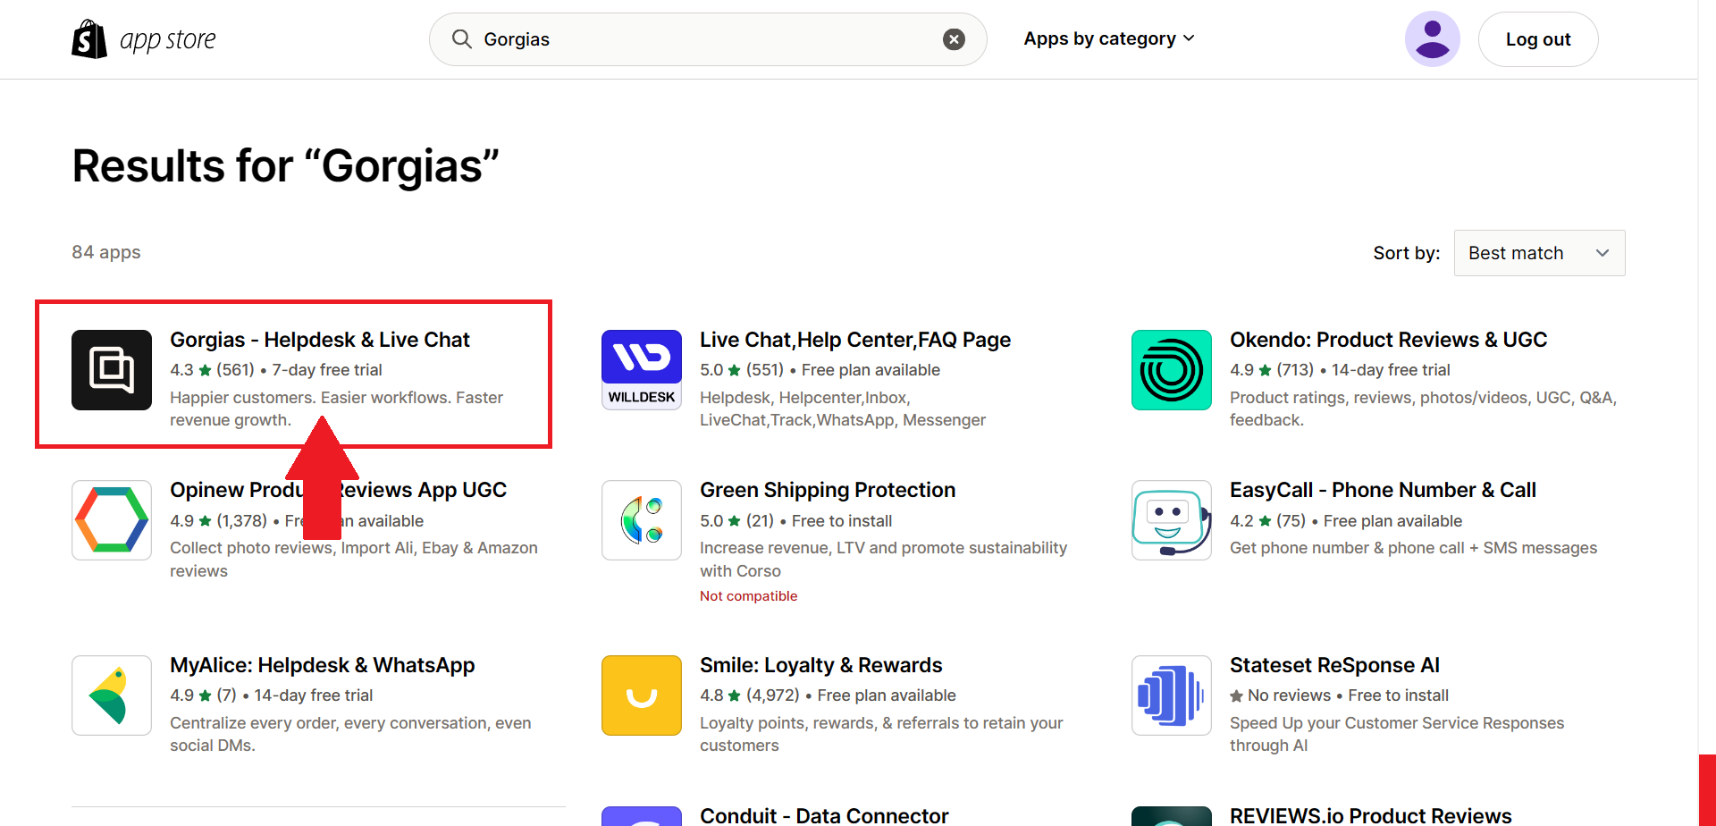Click MyAlice 4.9 rating with 7 reviews
Viewport: 1716px width, 826px height.
pos(204,695)
